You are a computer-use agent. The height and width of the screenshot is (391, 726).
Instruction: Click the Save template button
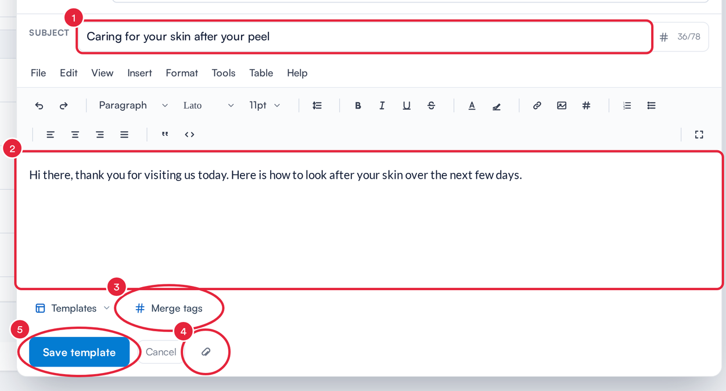click(x=79, y=352)
